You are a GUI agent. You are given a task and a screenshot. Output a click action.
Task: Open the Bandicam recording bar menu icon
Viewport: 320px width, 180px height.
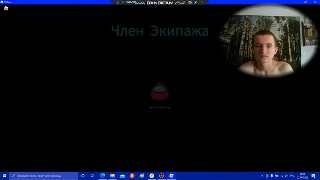point(118,2)
